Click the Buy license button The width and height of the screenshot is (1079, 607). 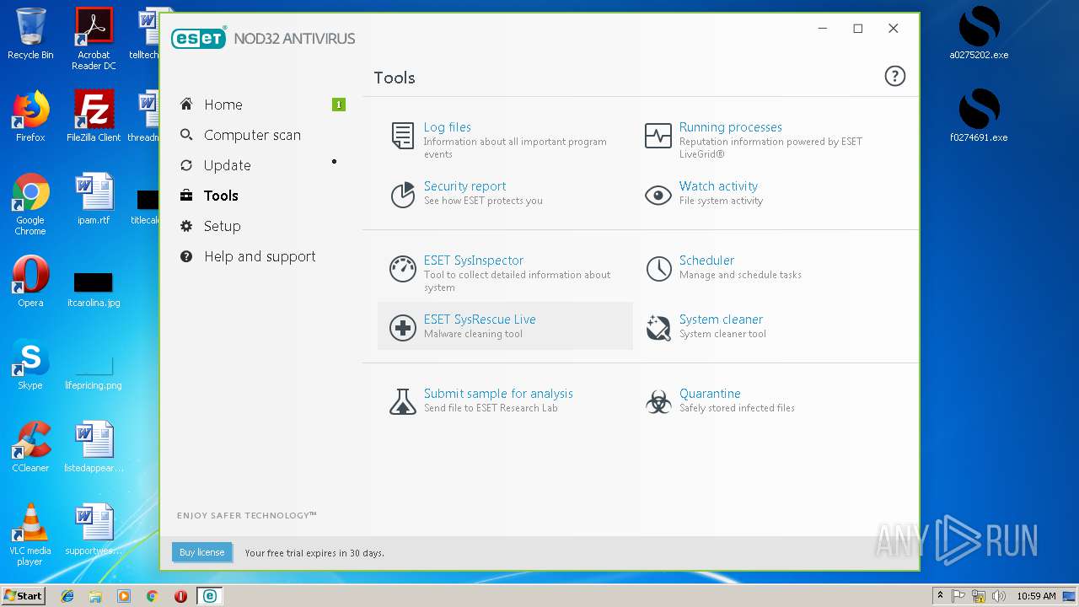tap(201, 552)
